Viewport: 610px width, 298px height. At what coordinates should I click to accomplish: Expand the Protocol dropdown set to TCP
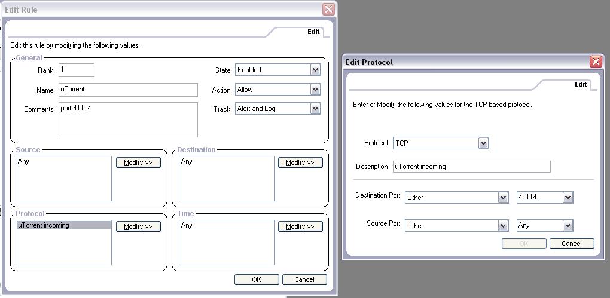click(441, 143)
